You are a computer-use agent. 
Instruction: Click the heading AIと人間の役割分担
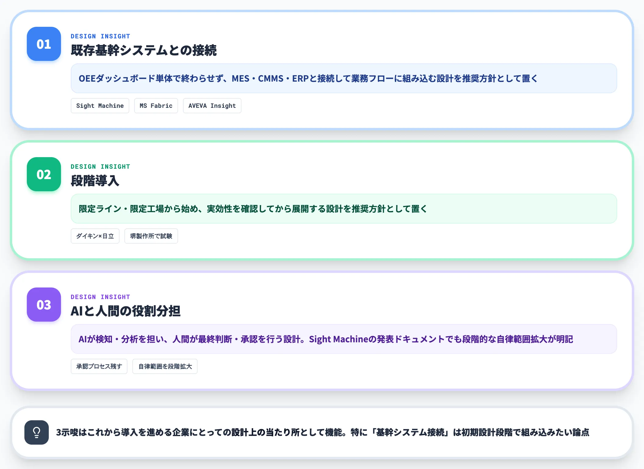pos(126,311)
